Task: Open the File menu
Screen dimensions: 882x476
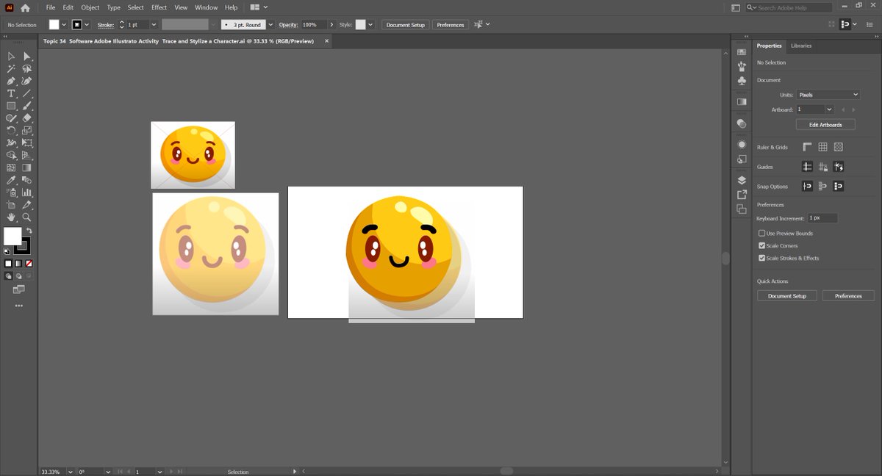Action: (51, 7)
